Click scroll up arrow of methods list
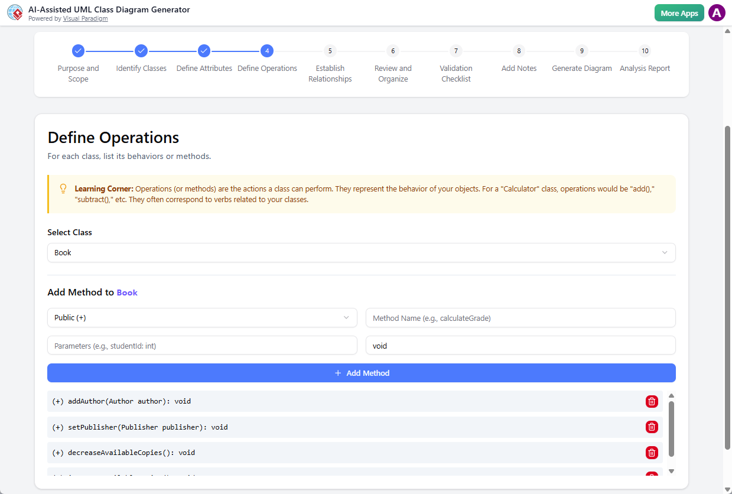The height and width of the screenshot is (494, 732). click(671, 396)
